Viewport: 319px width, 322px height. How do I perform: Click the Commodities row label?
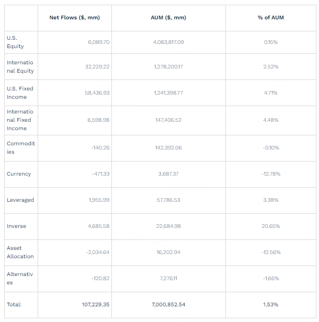(20, 147)
